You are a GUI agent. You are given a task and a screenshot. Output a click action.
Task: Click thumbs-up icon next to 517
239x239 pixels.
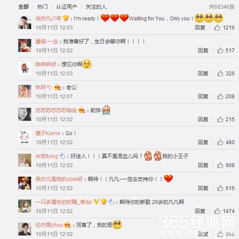click(x=220, y=51)
